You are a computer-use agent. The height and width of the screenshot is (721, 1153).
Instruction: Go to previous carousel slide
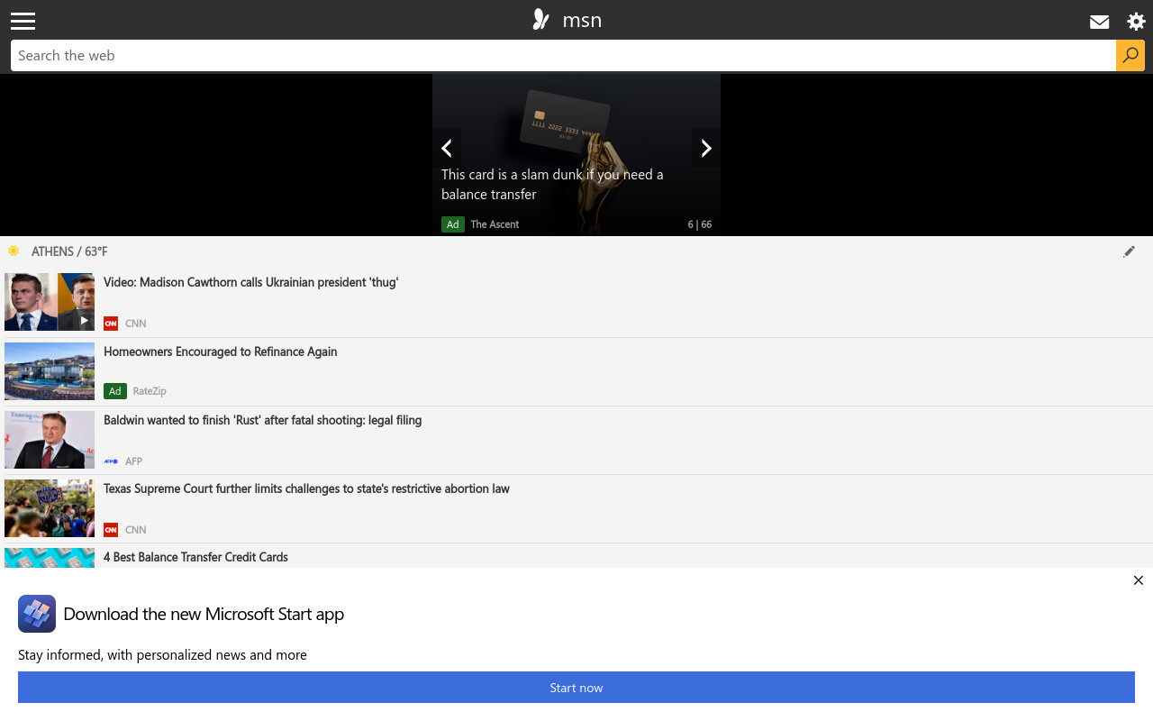[447, 148]
